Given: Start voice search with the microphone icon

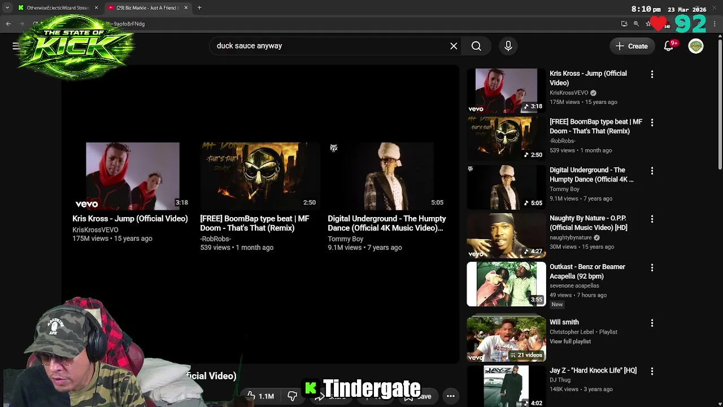Looking at the screenshot, I should [508, 46].
